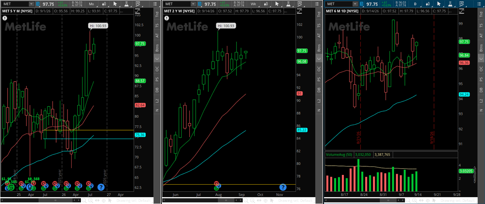The height and width of the screenshot is (204, 485).
Task: Open the Studies flask icon in weekly chart
Action: (x=288, y=4)
